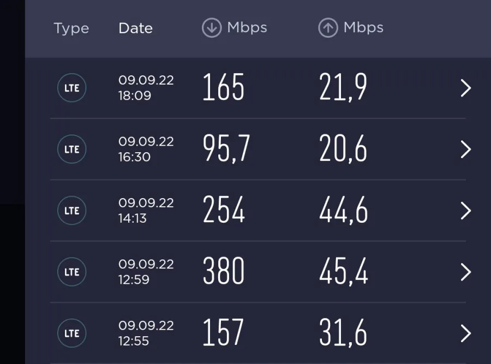This screenshot has width=491, height=364.
Task: Click the LTE icon for the 14:13 test
Action: tap(71, 211)
